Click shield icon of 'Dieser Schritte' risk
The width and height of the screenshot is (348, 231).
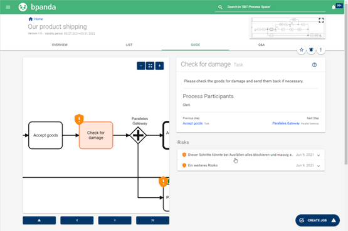tap(184, 155)
